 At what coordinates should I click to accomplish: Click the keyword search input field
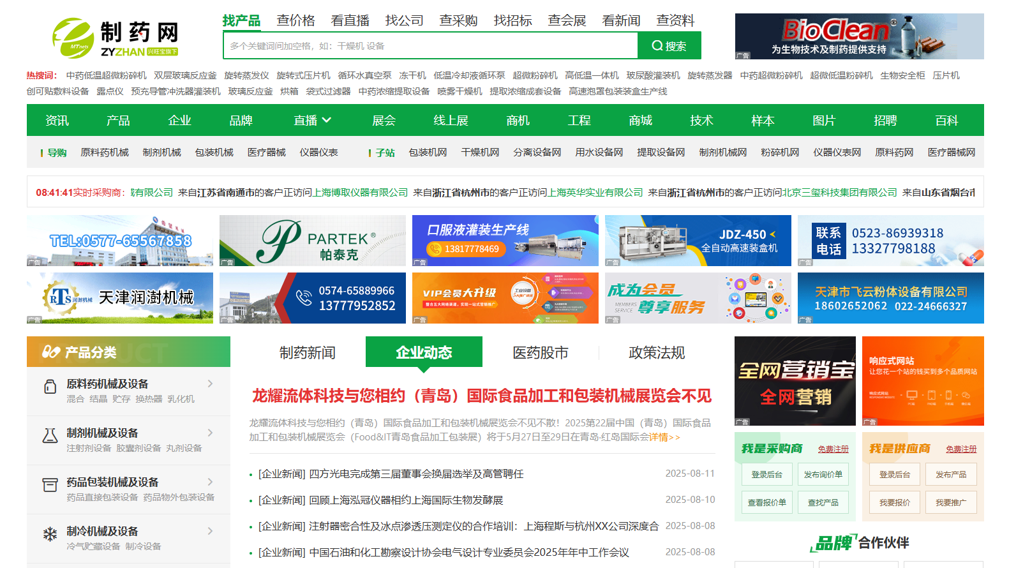pyautogui.click(x=431, y=46)
